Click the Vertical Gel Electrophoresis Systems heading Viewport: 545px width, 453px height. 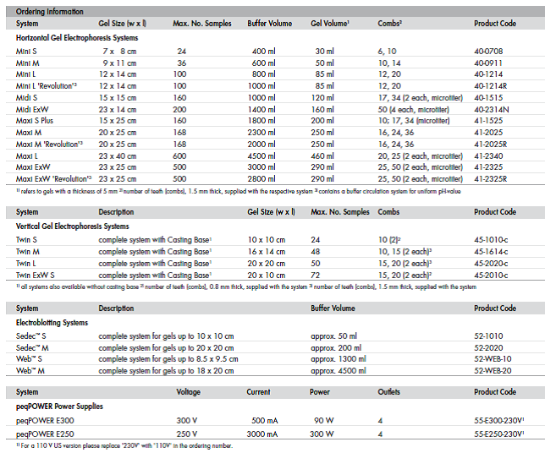pos(72,226)
